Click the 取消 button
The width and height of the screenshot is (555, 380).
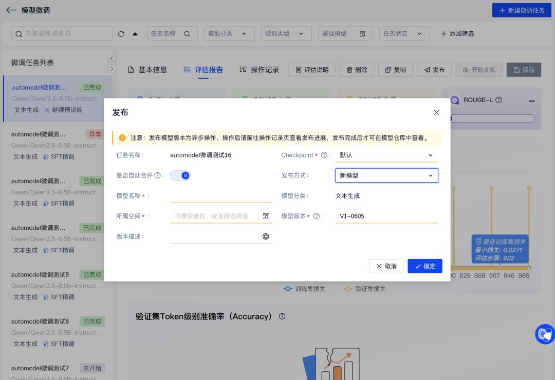click(386, 266)
